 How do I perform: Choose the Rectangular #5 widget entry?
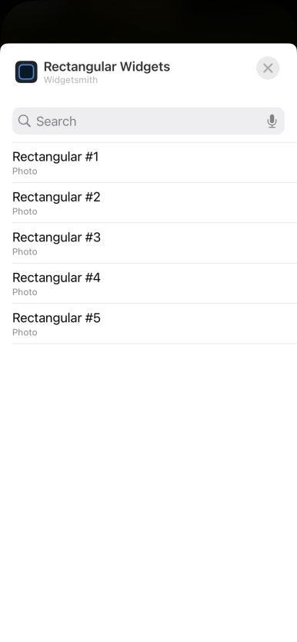tap(155, 324)
